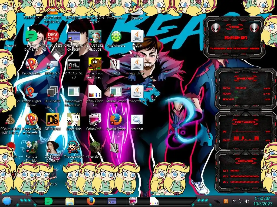
Task: Open the Plants vs Zombies icon
Action: [x=31, y=147]
